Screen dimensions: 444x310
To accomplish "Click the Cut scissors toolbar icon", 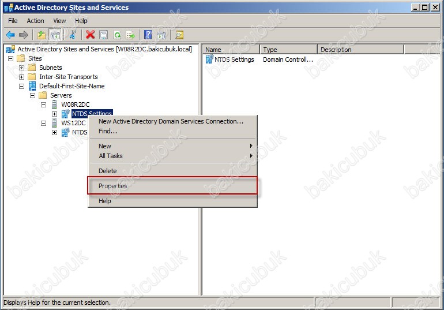I will point(73,35).
